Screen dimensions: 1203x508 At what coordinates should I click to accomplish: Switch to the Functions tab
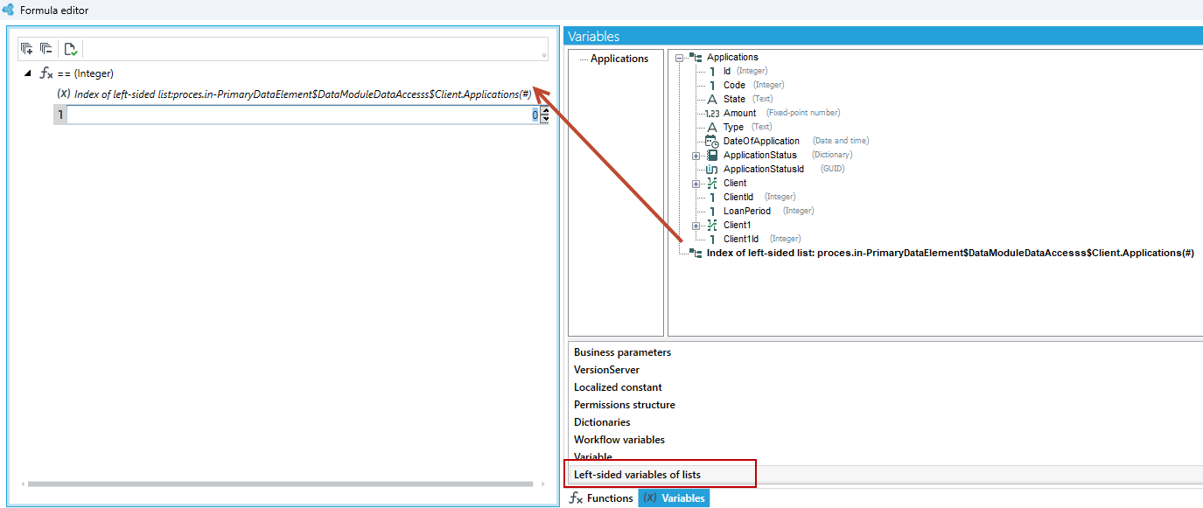coord(601,498)
